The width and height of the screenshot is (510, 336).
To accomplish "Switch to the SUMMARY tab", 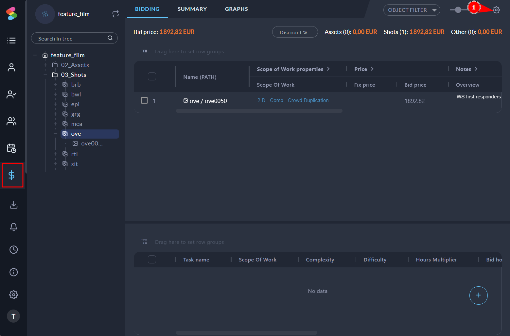I will click(192, 9).
